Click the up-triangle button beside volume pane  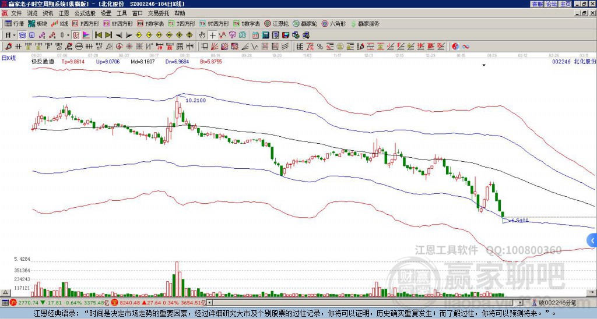point(5,292)
